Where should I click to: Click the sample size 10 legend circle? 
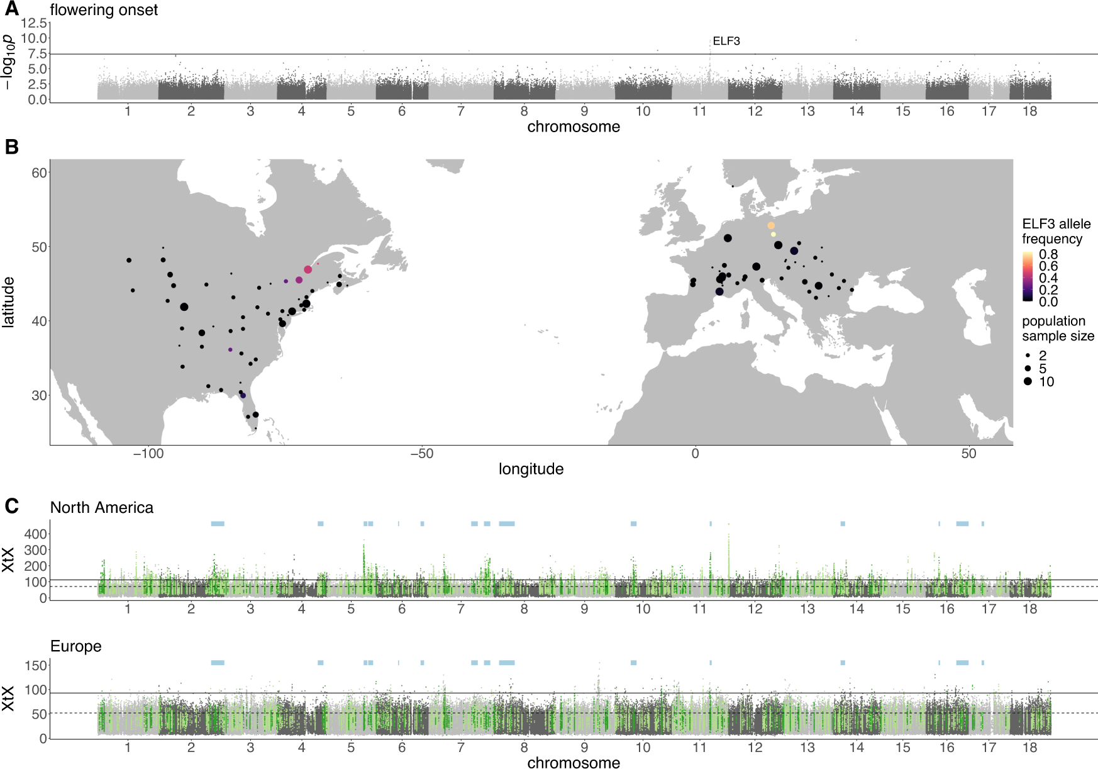pos(1028,381)
